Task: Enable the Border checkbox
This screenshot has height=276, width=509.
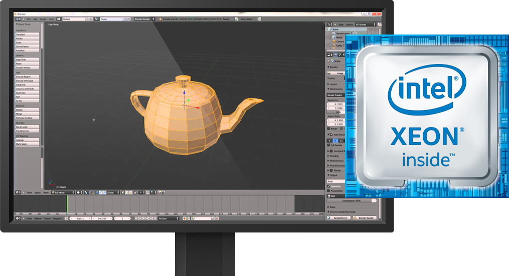Action: 328,128
